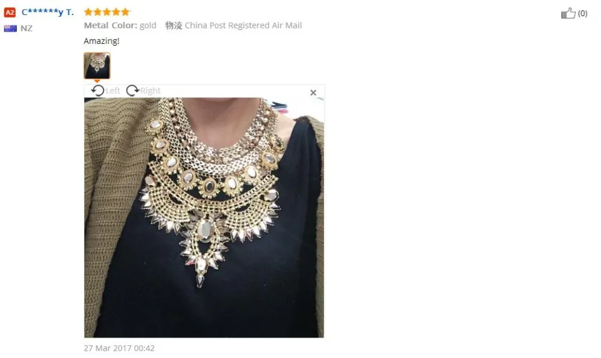Click the orange pointer below the thumbnail
Viewport: 601px width, 358px height.
pos(97,81)
